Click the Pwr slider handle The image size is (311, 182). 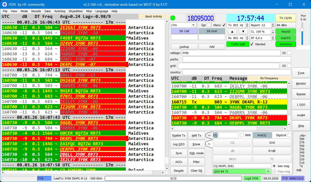point(302,30)
